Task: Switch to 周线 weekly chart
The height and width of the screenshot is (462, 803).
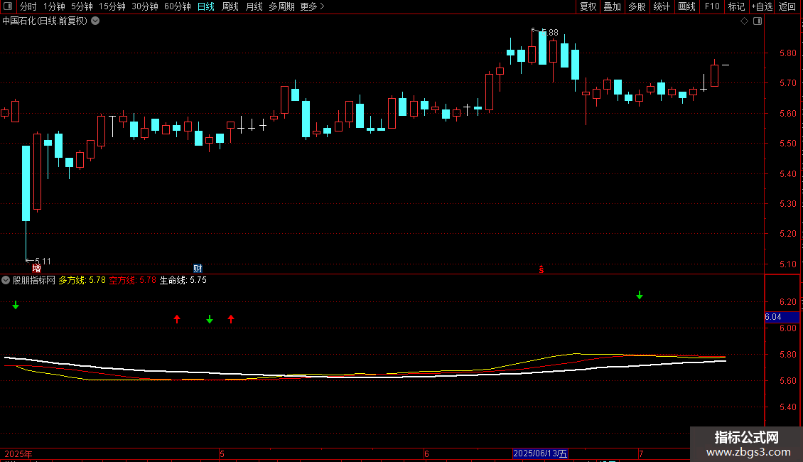Action: (230, 6)
